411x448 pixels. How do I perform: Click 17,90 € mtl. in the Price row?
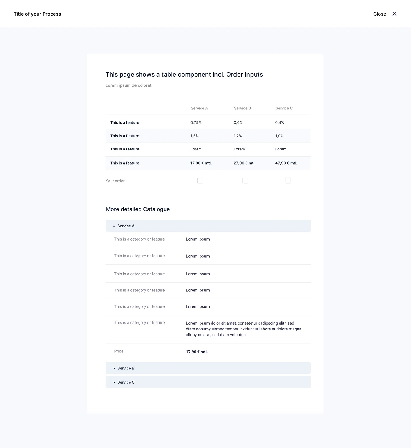coord(197,352)
